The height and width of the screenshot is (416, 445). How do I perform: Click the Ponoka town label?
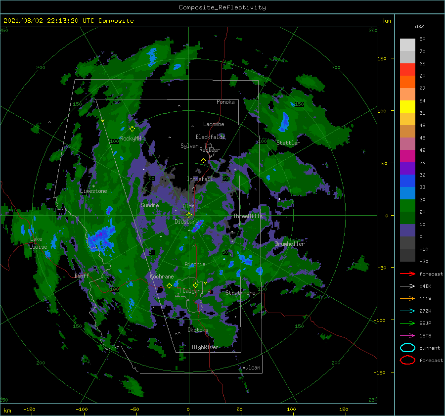225,102
